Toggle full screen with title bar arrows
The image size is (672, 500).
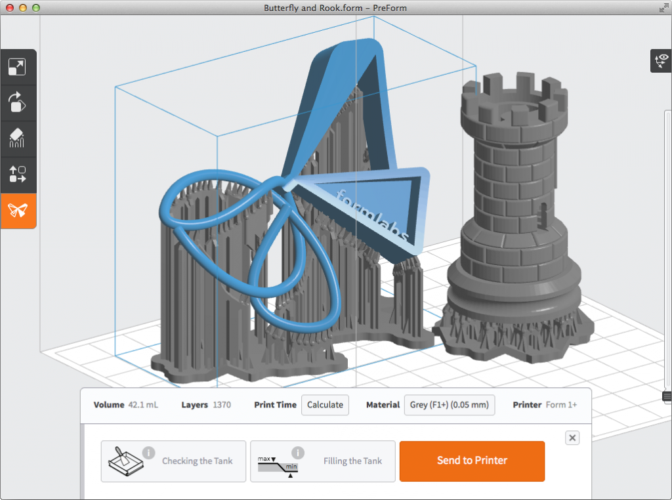tap(664, 8)
